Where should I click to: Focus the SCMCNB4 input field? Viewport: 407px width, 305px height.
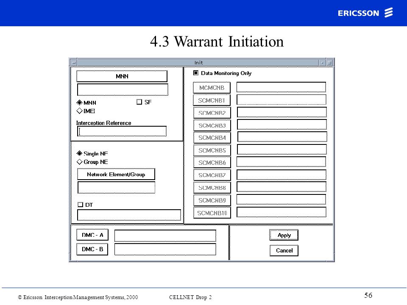282,137
